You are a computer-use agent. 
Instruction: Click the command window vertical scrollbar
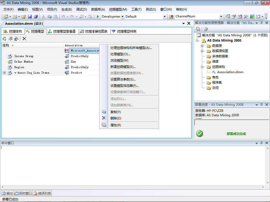pyautogui.click(x=268, y=165)
